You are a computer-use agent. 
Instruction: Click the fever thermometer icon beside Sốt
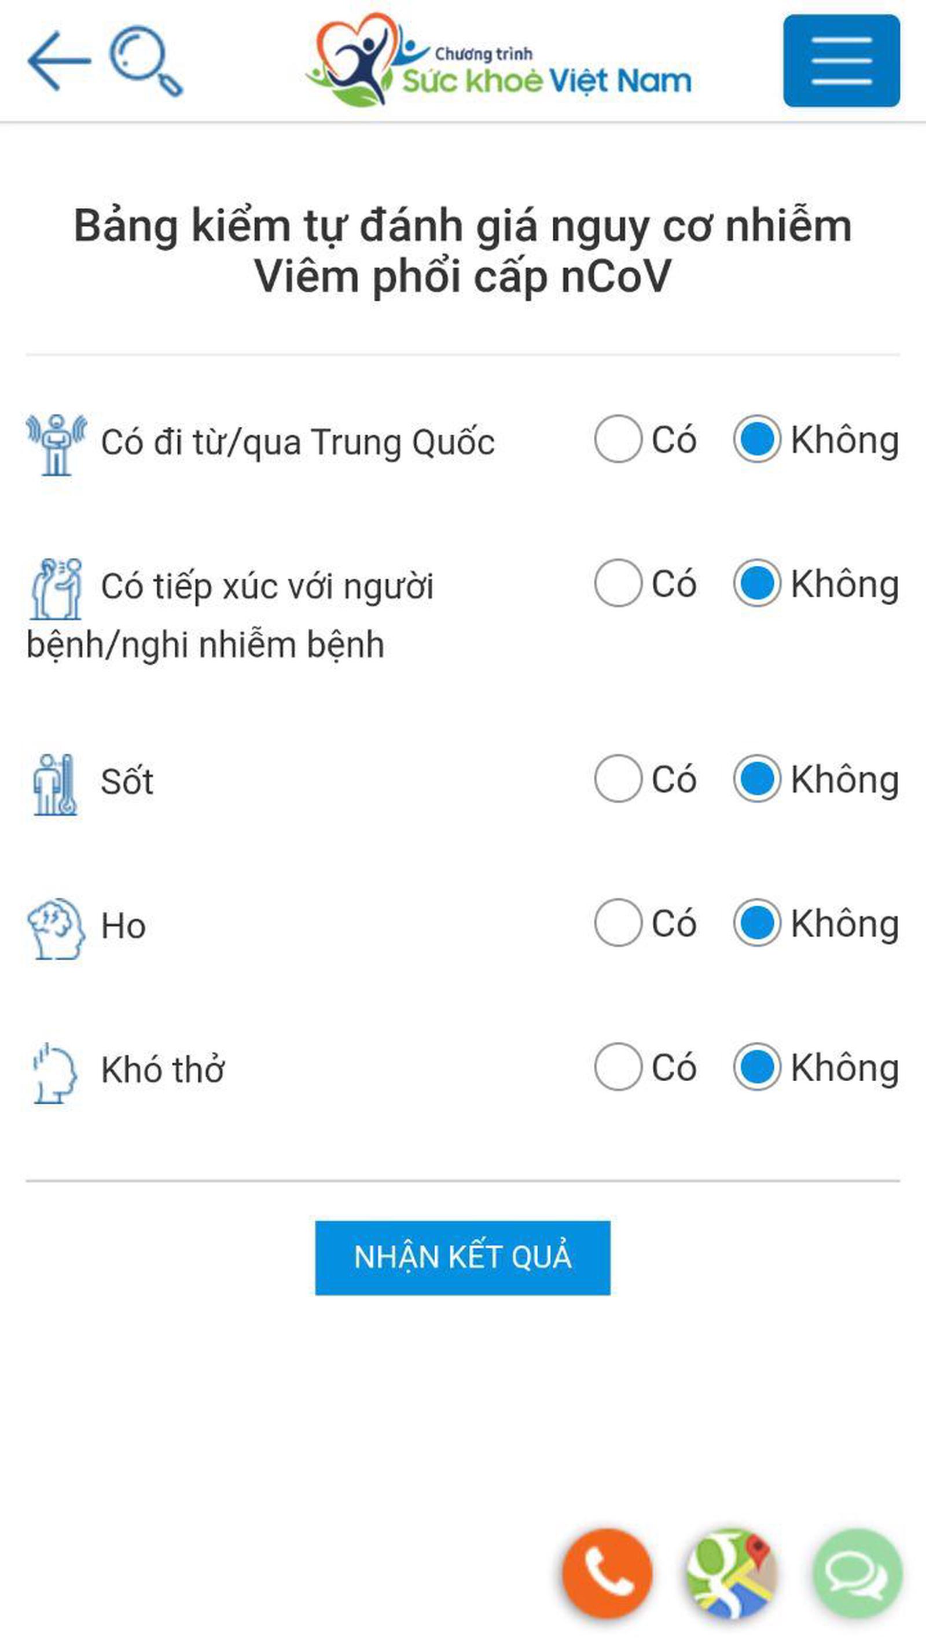[55, 785]
